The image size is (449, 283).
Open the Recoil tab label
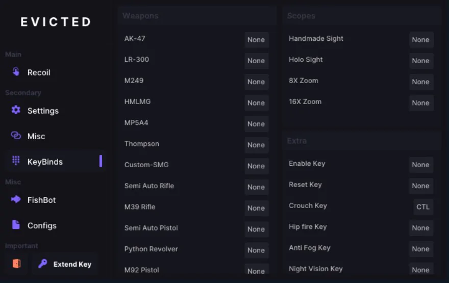point(39,72)
